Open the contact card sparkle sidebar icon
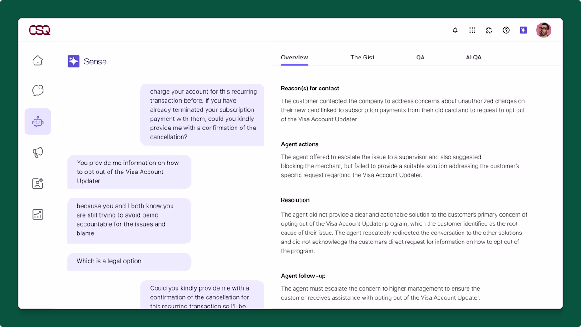Image resolution: width=581 pixels, height=327 pixels. (x=38, y=183)
